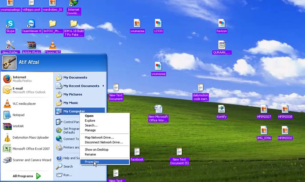Select youmazaa icon above New Microsoft Office Word
305x182 pixels.
(158, 66)
